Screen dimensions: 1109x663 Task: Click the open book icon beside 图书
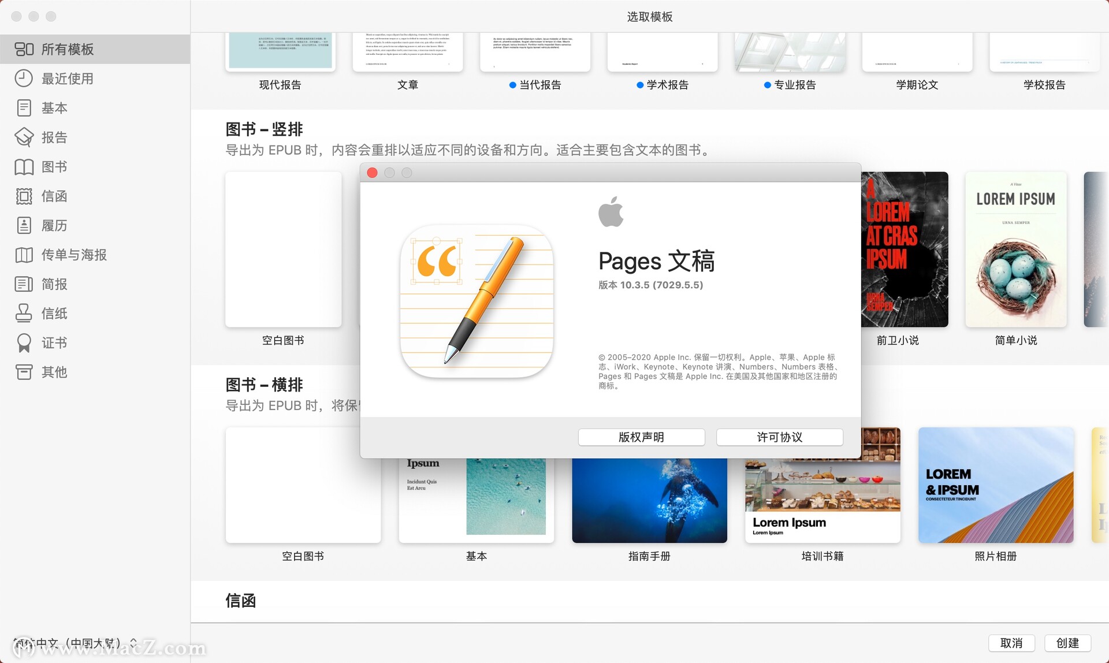[24, 167]
